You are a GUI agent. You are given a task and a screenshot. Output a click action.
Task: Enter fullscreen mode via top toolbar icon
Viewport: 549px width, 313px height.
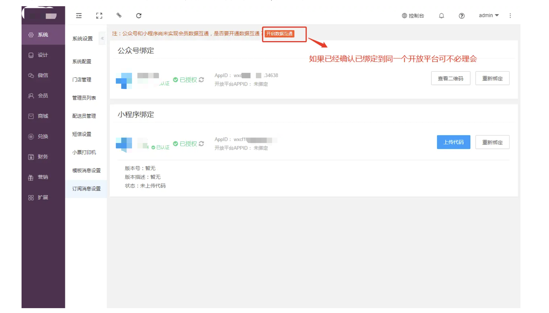point(99,16)
